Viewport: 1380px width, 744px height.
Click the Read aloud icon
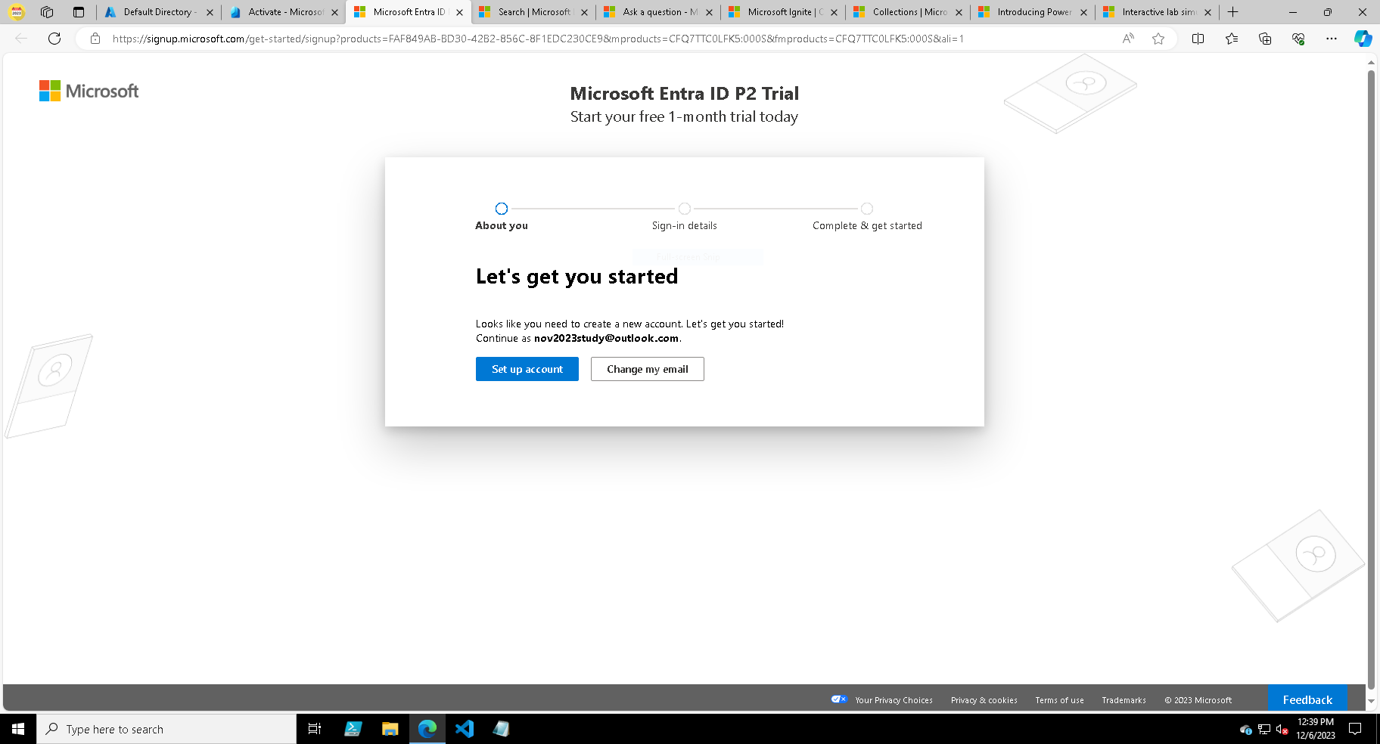click(1128, 39)
